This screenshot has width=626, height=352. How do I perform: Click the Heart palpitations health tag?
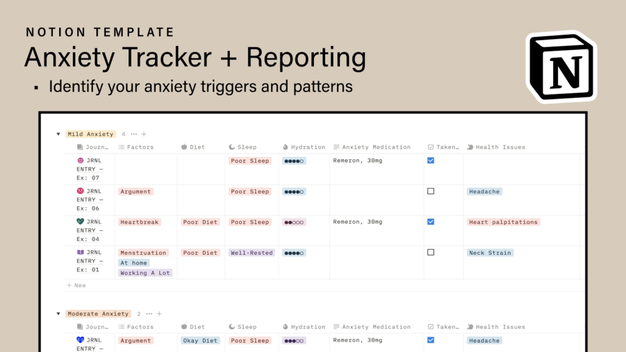click(503, 222)
